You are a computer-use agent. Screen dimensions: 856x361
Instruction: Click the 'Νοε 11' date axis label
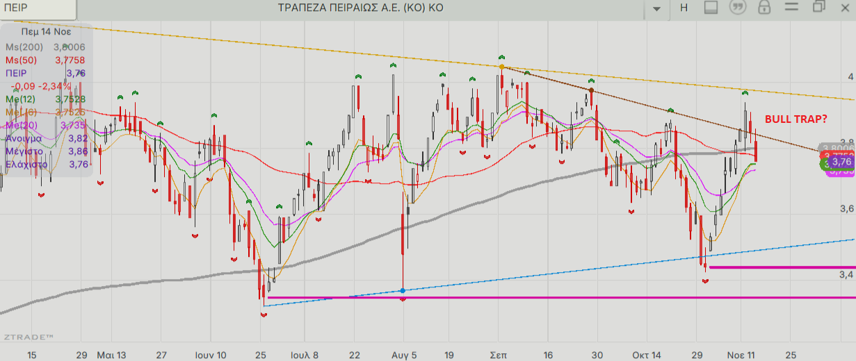click(x=741, y=355)
